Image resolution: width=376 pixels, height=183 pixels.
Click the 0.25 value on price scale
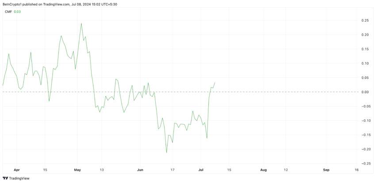click(x=365, y=21)
